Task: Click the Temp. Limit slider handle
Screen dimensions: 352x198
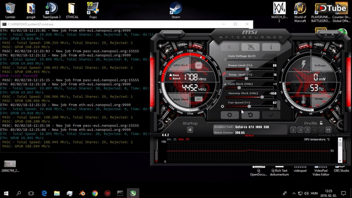Action: coord(246,79)
